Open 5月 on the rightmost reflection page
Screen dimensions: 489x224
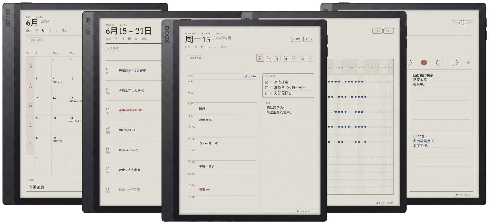tap(457, 23)
